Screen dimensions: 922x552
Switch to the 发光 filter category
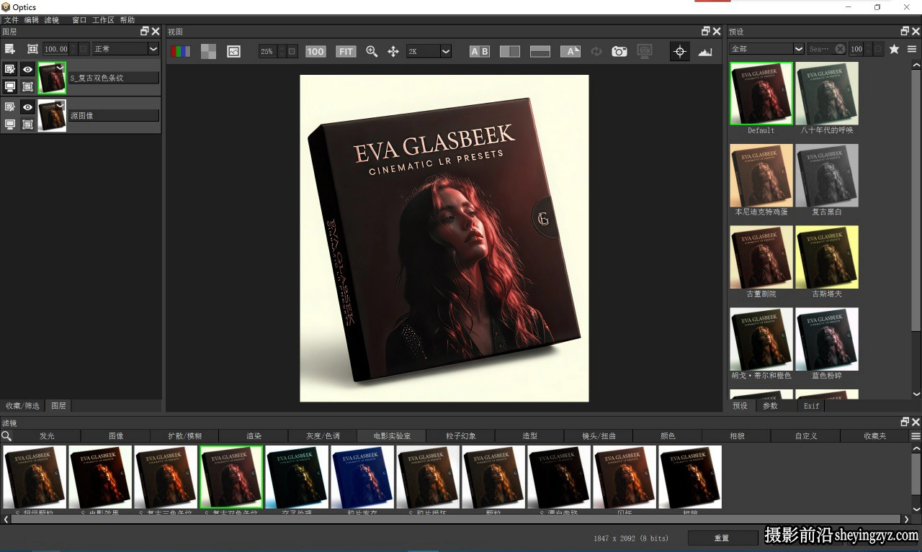(47, 436)
